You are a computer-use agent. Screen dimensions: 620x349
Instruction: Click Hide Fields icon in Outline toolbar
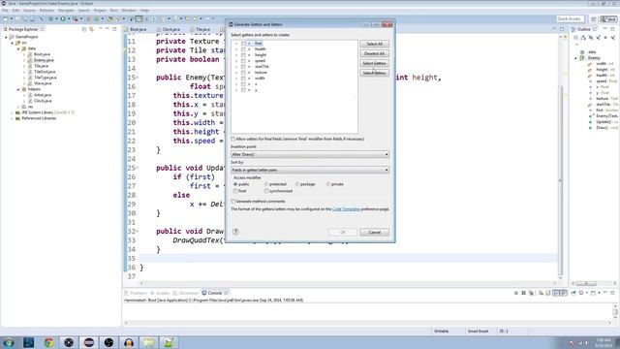click(x=591, y=38)
